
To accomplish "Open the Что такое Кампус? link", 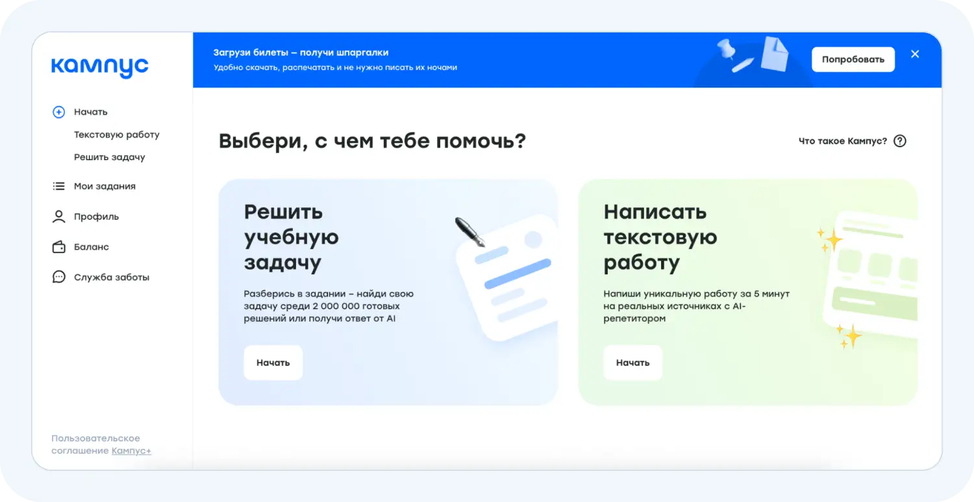I will tap(843, 141).
